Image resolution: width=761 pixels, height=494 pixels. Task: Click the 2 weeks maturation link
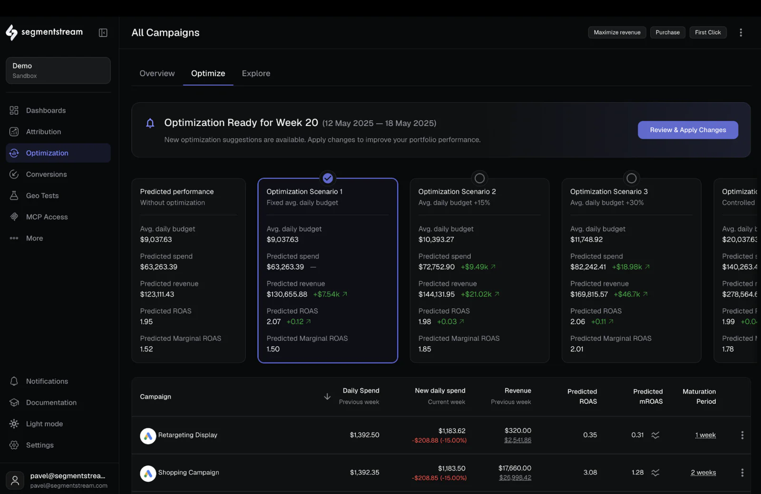[703, 473]
